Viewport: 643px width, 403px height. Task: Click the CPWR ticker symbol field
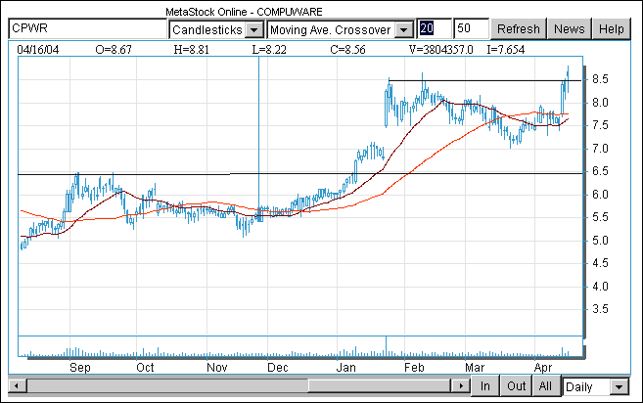[87, 28]
